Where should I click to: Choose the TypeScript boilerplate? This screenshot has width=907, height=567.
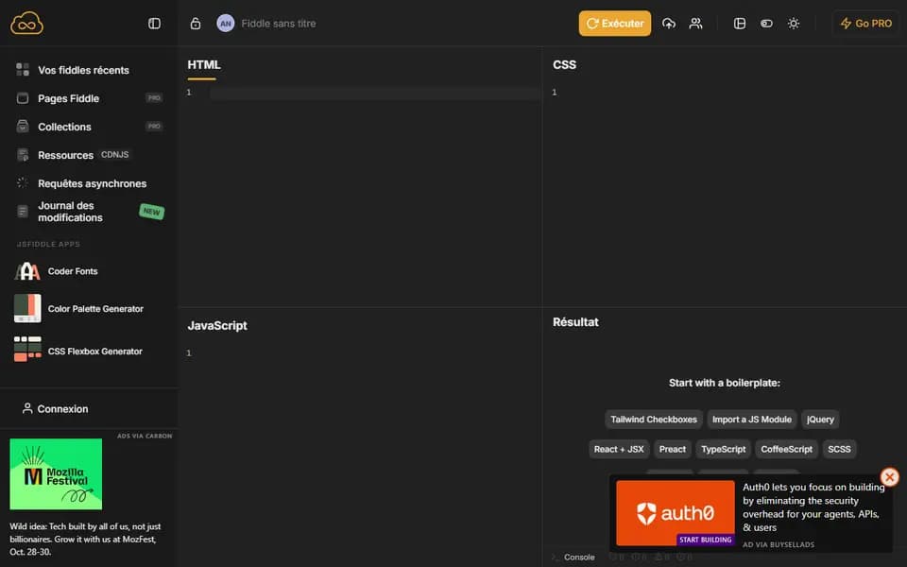coord(723,449)
